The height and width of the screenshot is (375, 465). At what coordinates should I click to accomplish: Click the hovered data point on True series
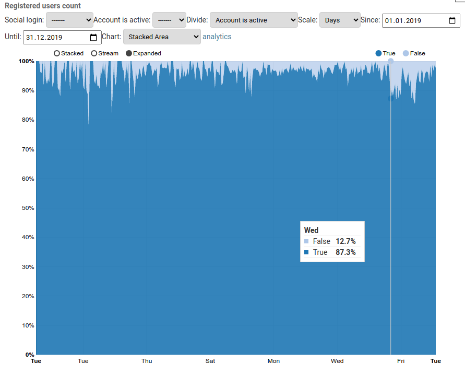pos(390,98)
